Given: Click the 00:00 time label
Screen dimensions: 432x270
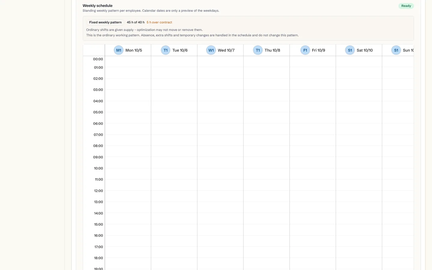Looking at the screenshot, I should pos(98,59).
